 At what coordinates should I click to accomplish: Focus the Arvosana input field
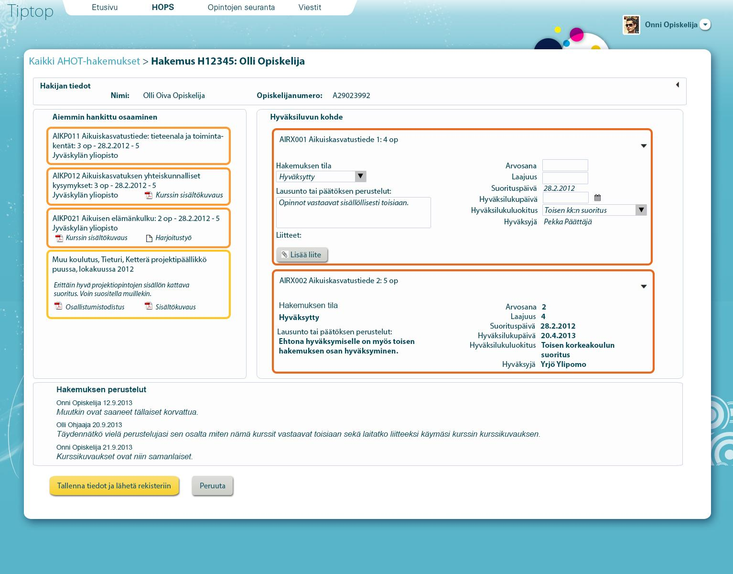[565, 166]
